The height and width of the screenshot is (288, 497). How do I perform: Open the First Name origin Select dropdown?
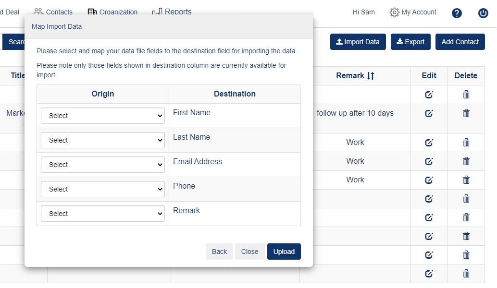coord(102,116)
